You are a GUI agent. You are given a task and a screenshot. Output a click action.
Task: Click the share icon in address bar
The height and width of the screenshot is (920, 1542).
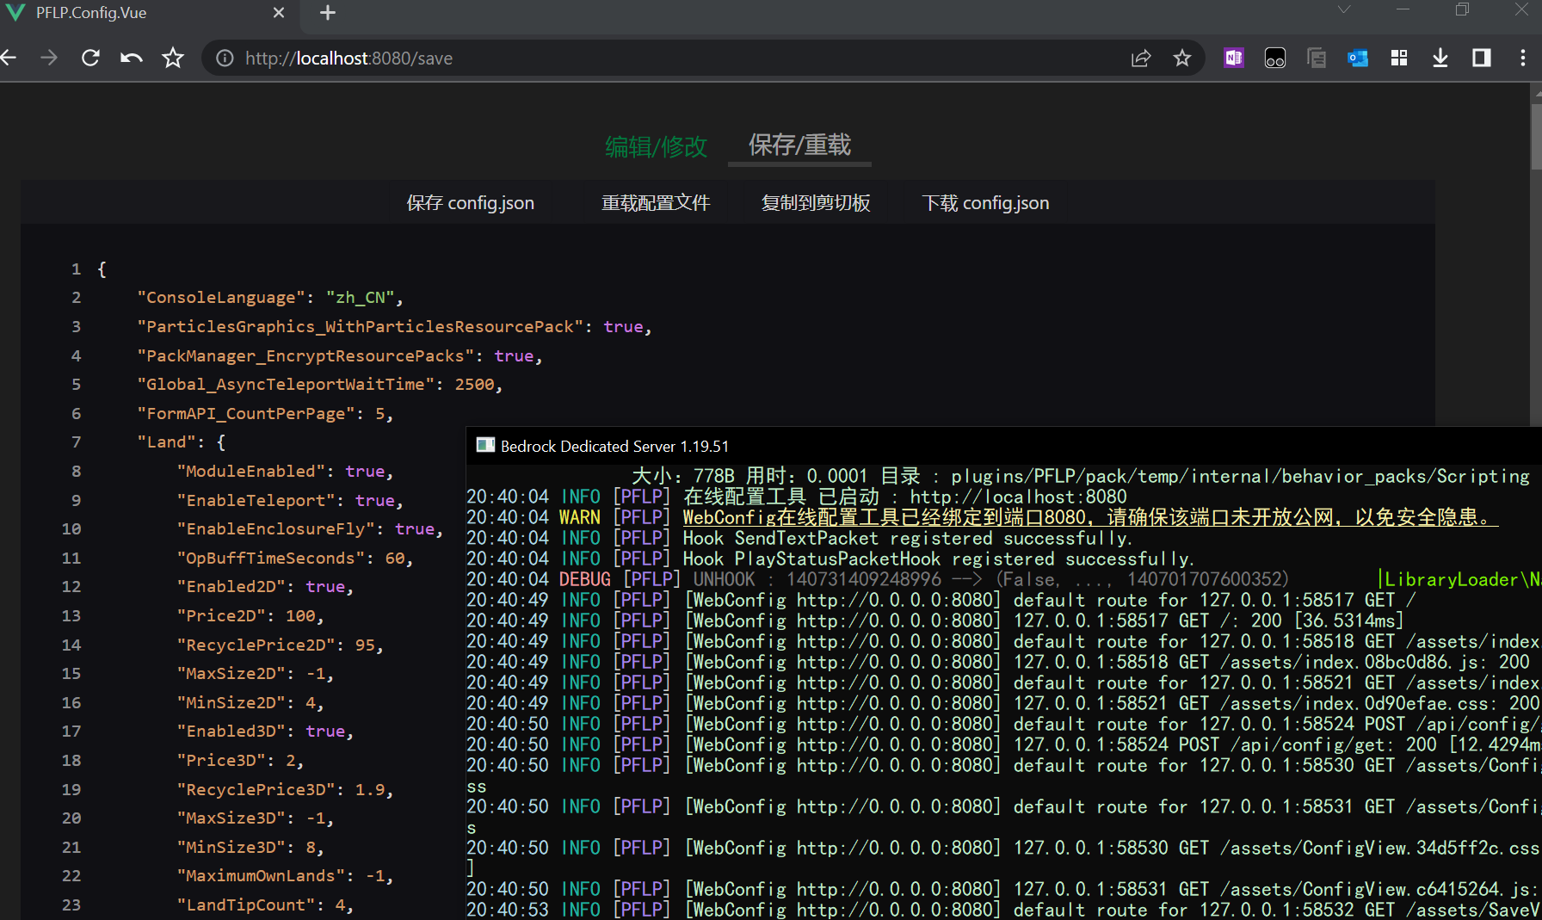coord(1141,58)
